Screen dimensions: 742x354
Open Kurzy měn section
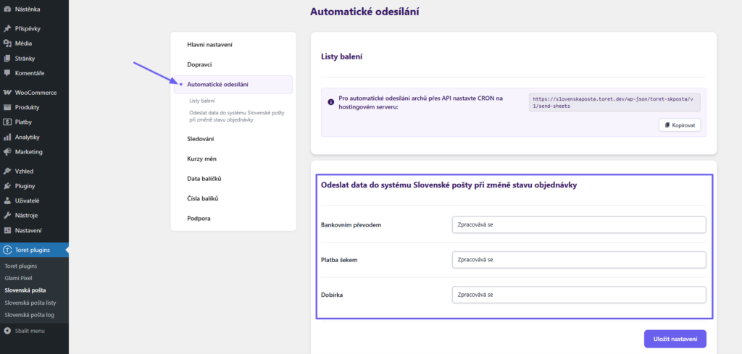(x=201, y=159)
